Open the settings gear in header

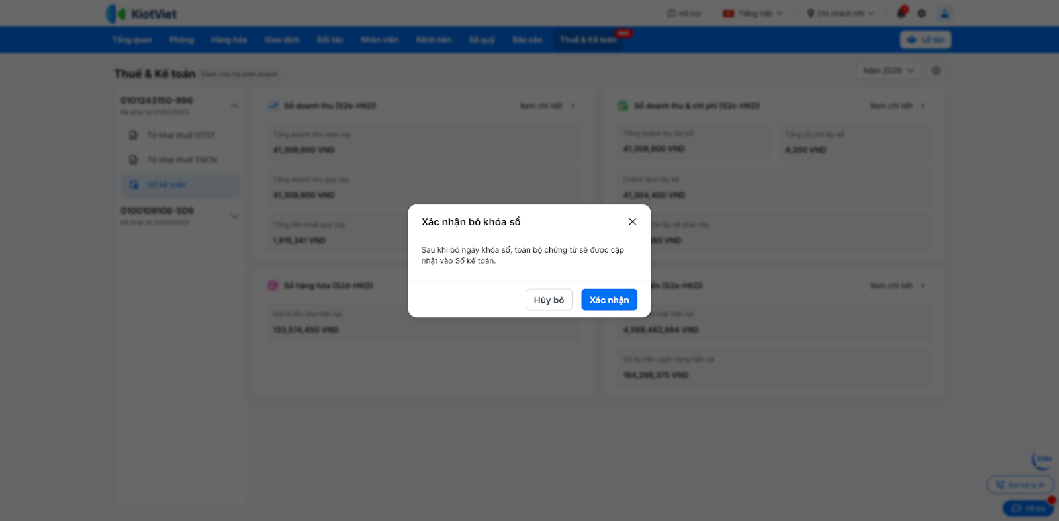pyautogui.click(x=921, y=13)
